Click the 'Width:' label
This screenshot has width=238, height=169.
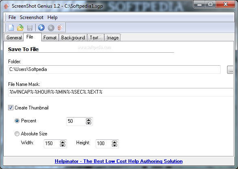[27, 143]
